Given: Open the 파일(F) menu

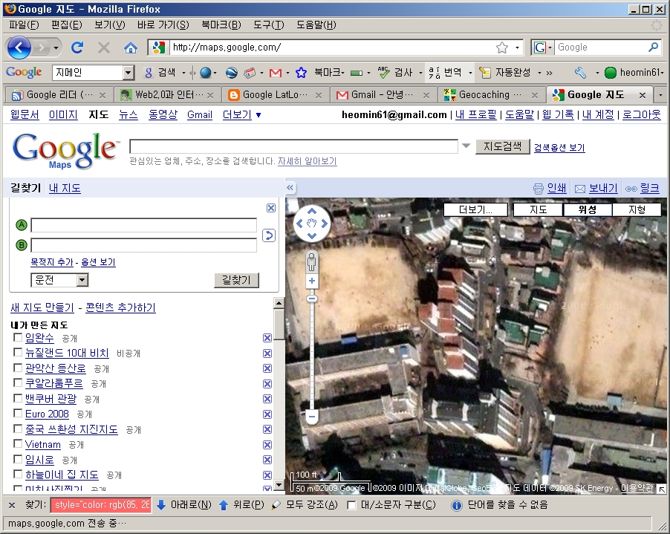Looking at the screenshot, I should click(24, 25).
